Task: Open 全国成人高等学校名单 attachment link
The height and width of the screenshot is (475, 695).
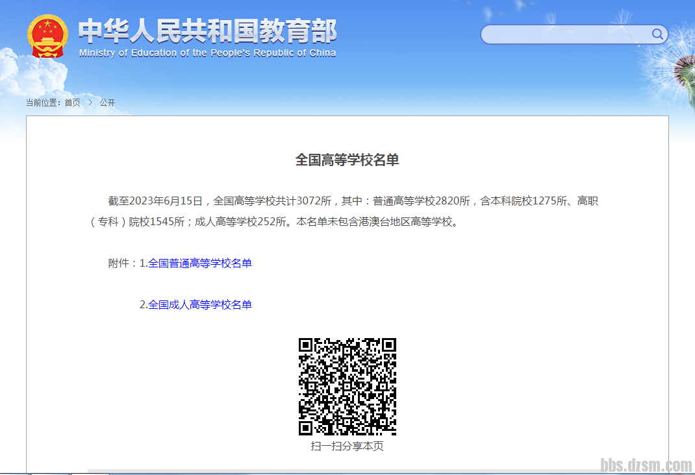Action: [199, 305]
